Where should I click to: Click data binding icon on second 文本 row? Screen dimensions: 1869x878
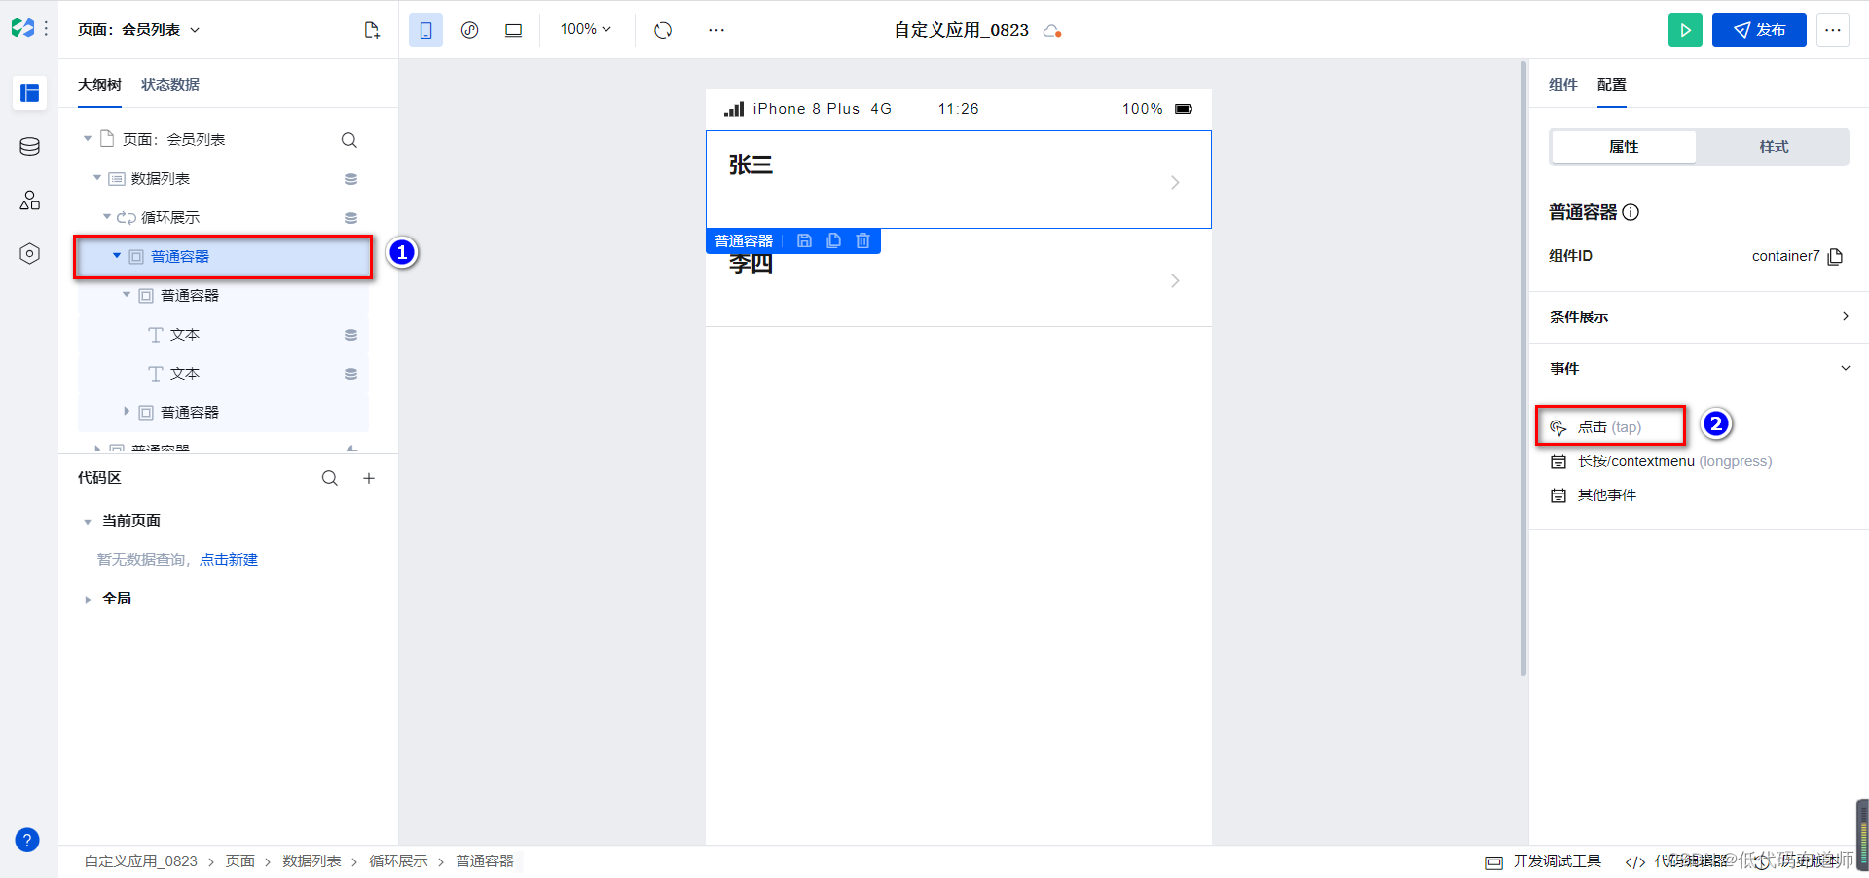351,374
